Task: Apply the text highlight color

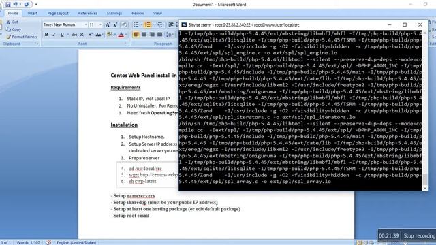Action: click(x=109, y=35)
